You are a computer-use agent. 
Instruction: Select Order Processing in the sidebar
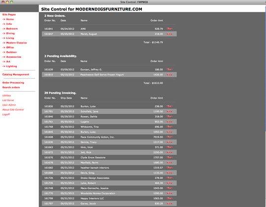point(13,83)
